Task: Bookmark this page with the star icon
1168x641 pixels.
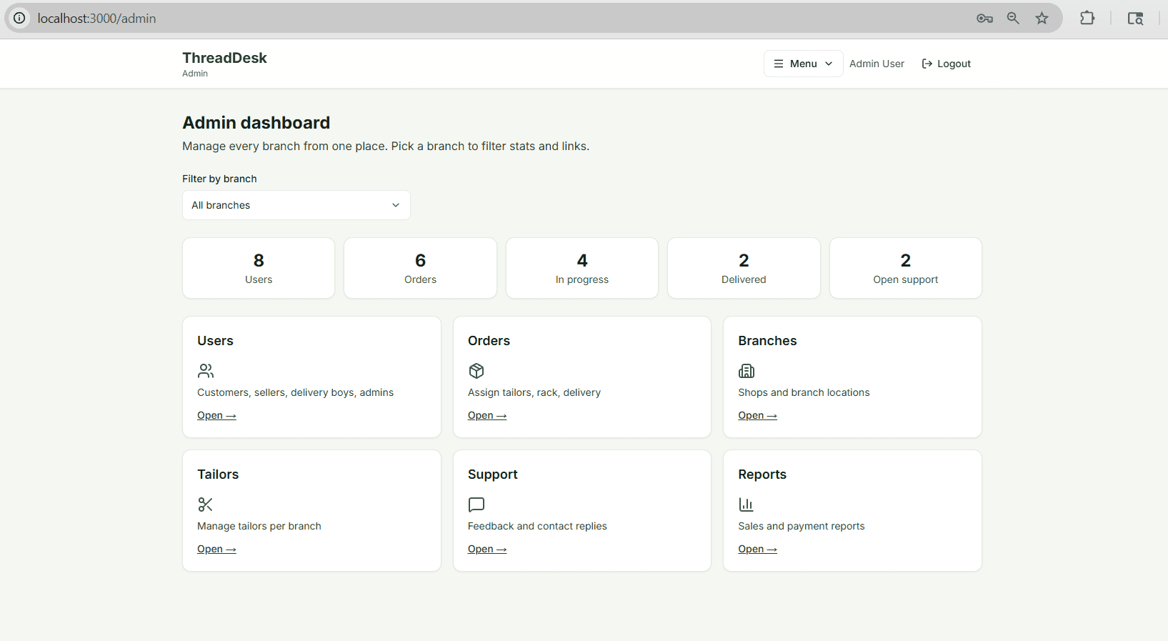Action: 1042,18
